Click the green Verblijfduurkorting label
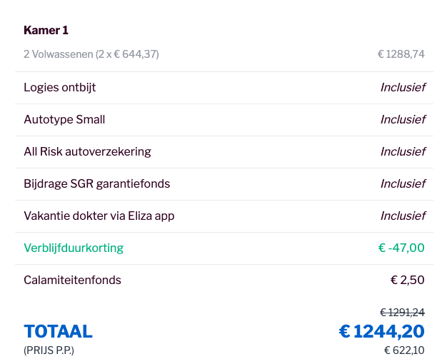The height and width of the screenshot is (364, 447). click(74, 248)
